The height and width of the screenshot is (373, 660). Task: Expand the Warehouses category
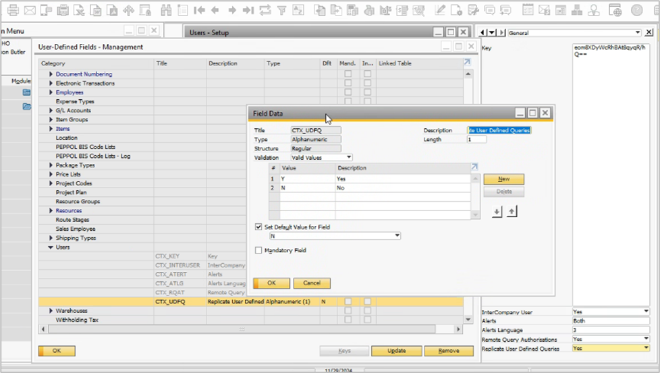tap(51, 311)
